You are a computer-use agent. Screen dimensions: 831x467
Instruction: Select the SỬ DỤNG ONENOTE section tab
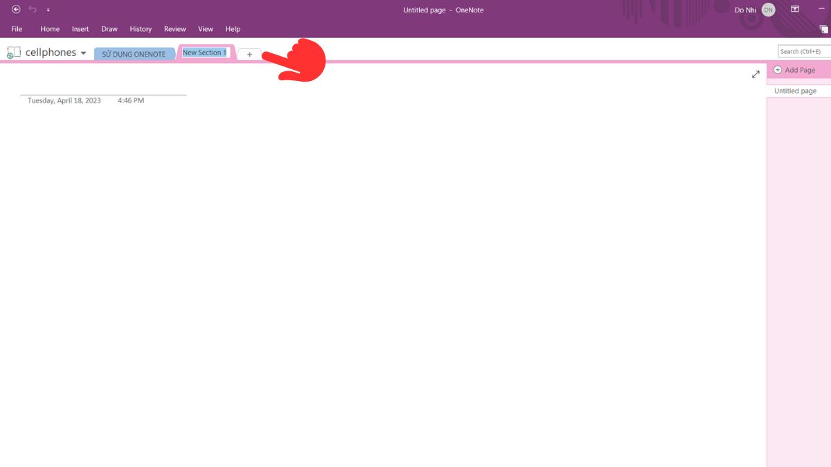click(134, 54)
